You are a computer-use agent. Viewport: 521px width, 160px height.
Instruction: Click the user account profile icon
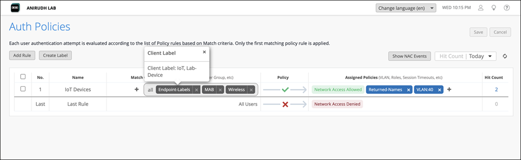pos(481,8)
